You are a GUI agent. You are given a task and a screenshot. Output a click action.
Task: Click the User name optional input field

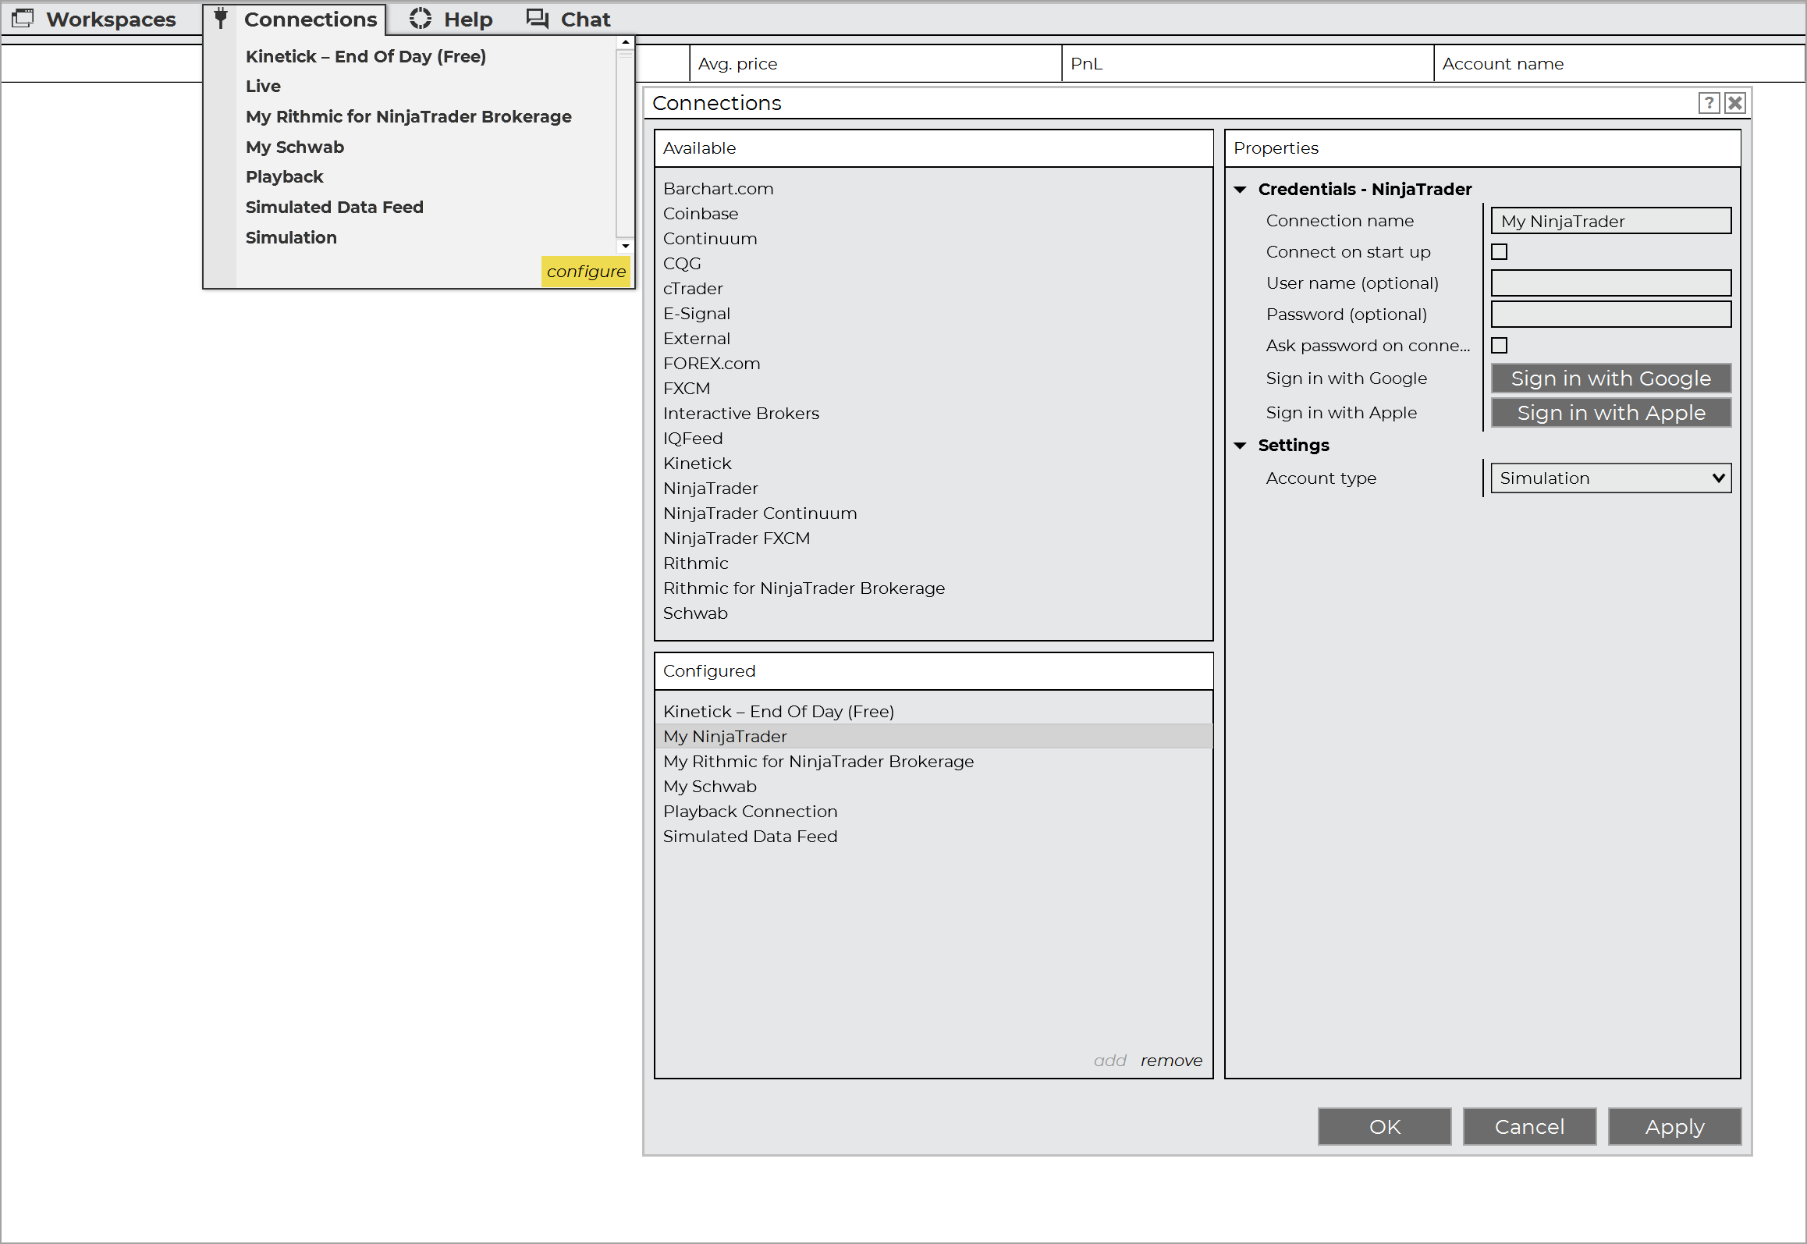pyautogui.click(x=1610, y=283)
